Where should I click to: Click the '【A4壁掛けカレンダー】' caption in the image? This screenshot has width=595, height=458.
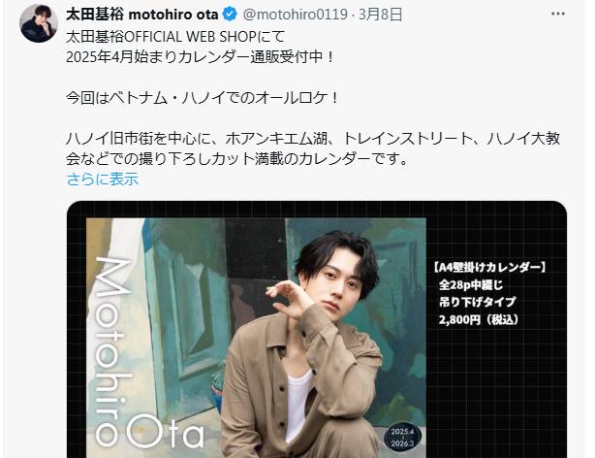[490, 267]
